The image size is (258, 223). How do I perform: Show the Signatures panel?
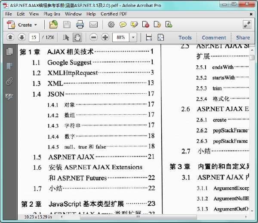pos(9,96)
